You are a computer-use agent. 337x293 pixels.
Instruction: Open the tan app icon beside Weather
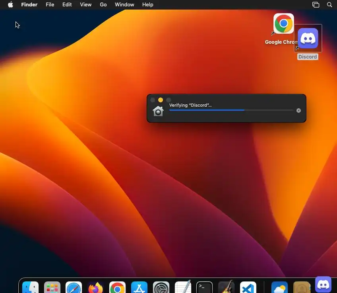click(302, 287)
